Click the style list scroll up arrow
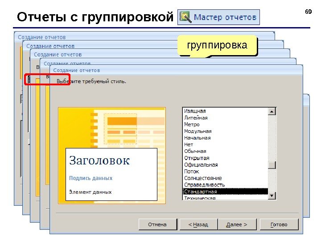The height and width of the screenshot is (240, 321). [272, 112]
